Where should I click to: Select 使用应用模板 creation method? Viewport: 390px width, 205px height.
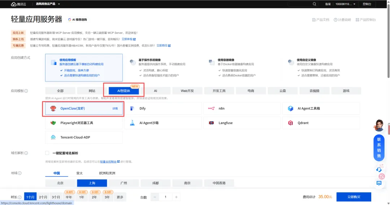pyautogui.click(x=84, y=67)
